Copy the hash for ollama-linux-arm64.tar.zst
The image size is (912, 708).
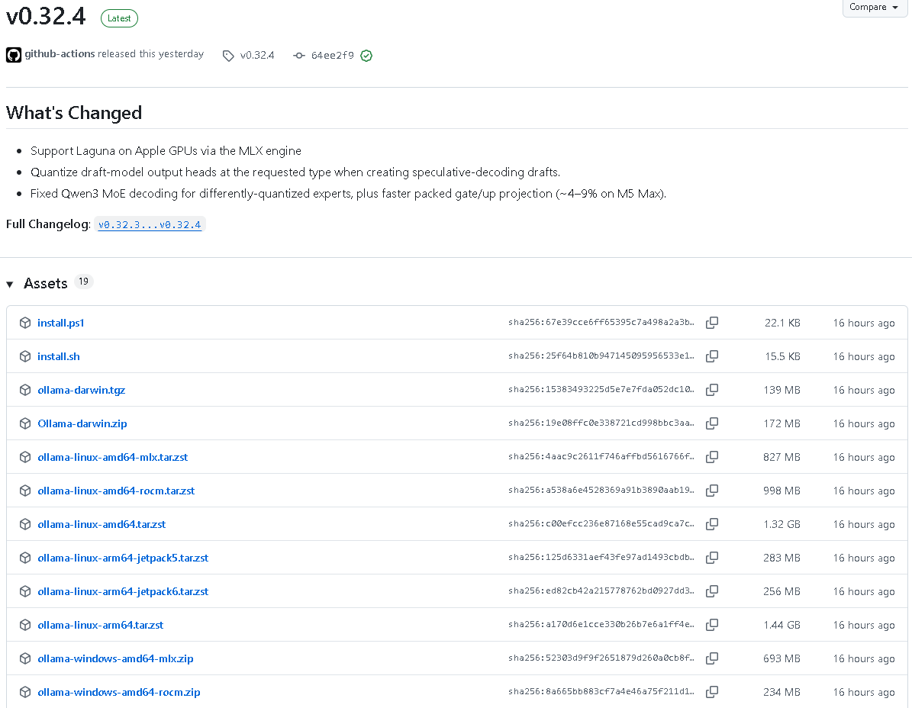[712, 625]
